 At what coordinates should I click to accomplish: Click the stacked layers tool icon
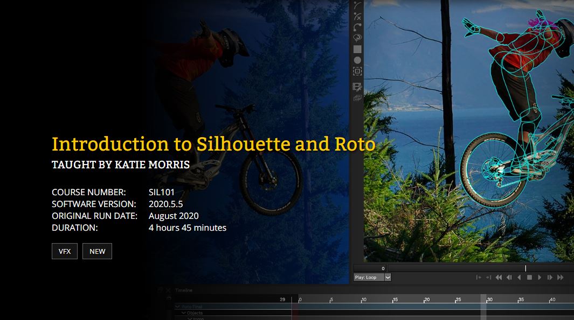coord(357,98)
